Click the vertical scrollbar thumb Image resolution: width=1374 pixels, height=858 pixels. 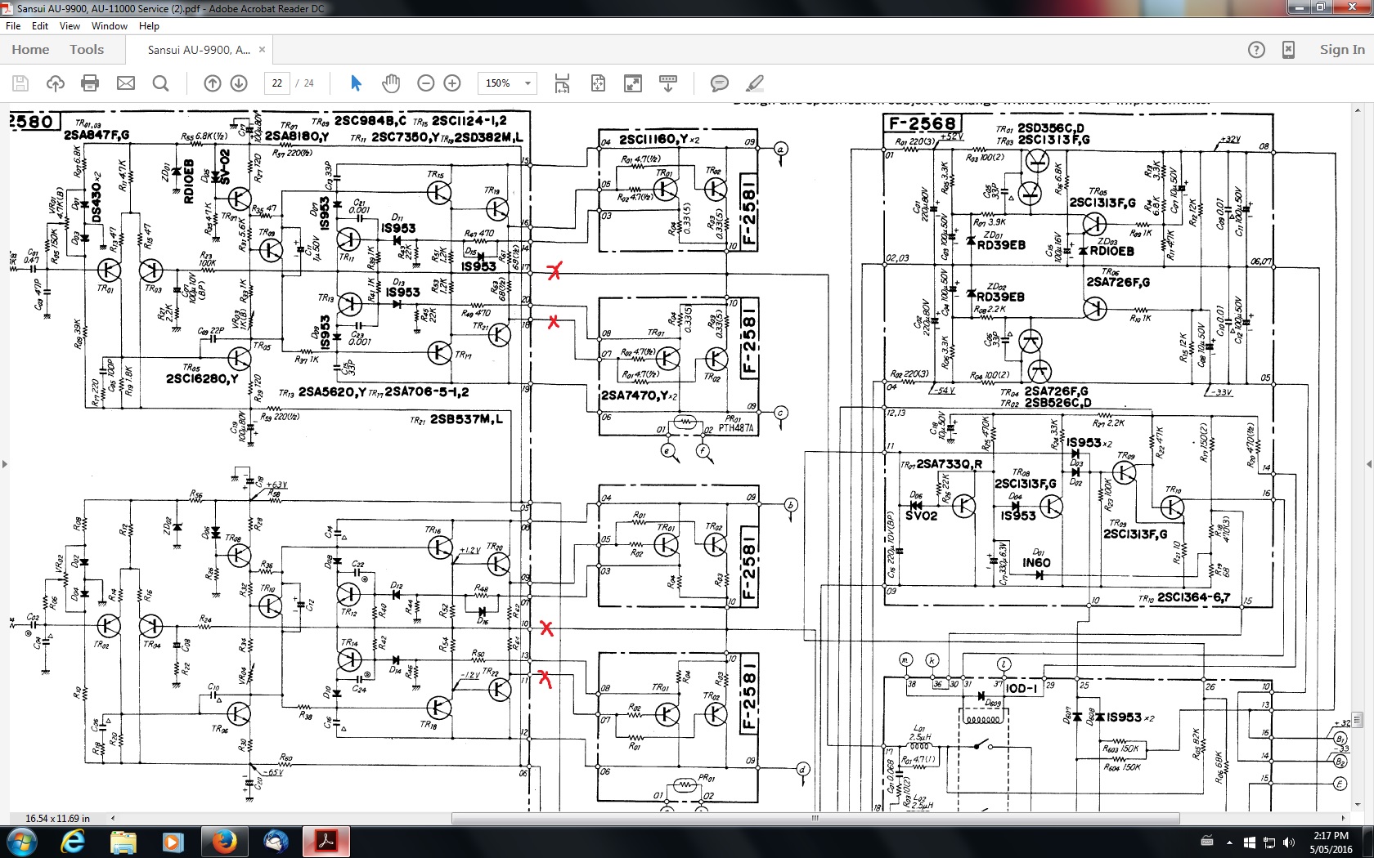click(x=1358, y=720)
